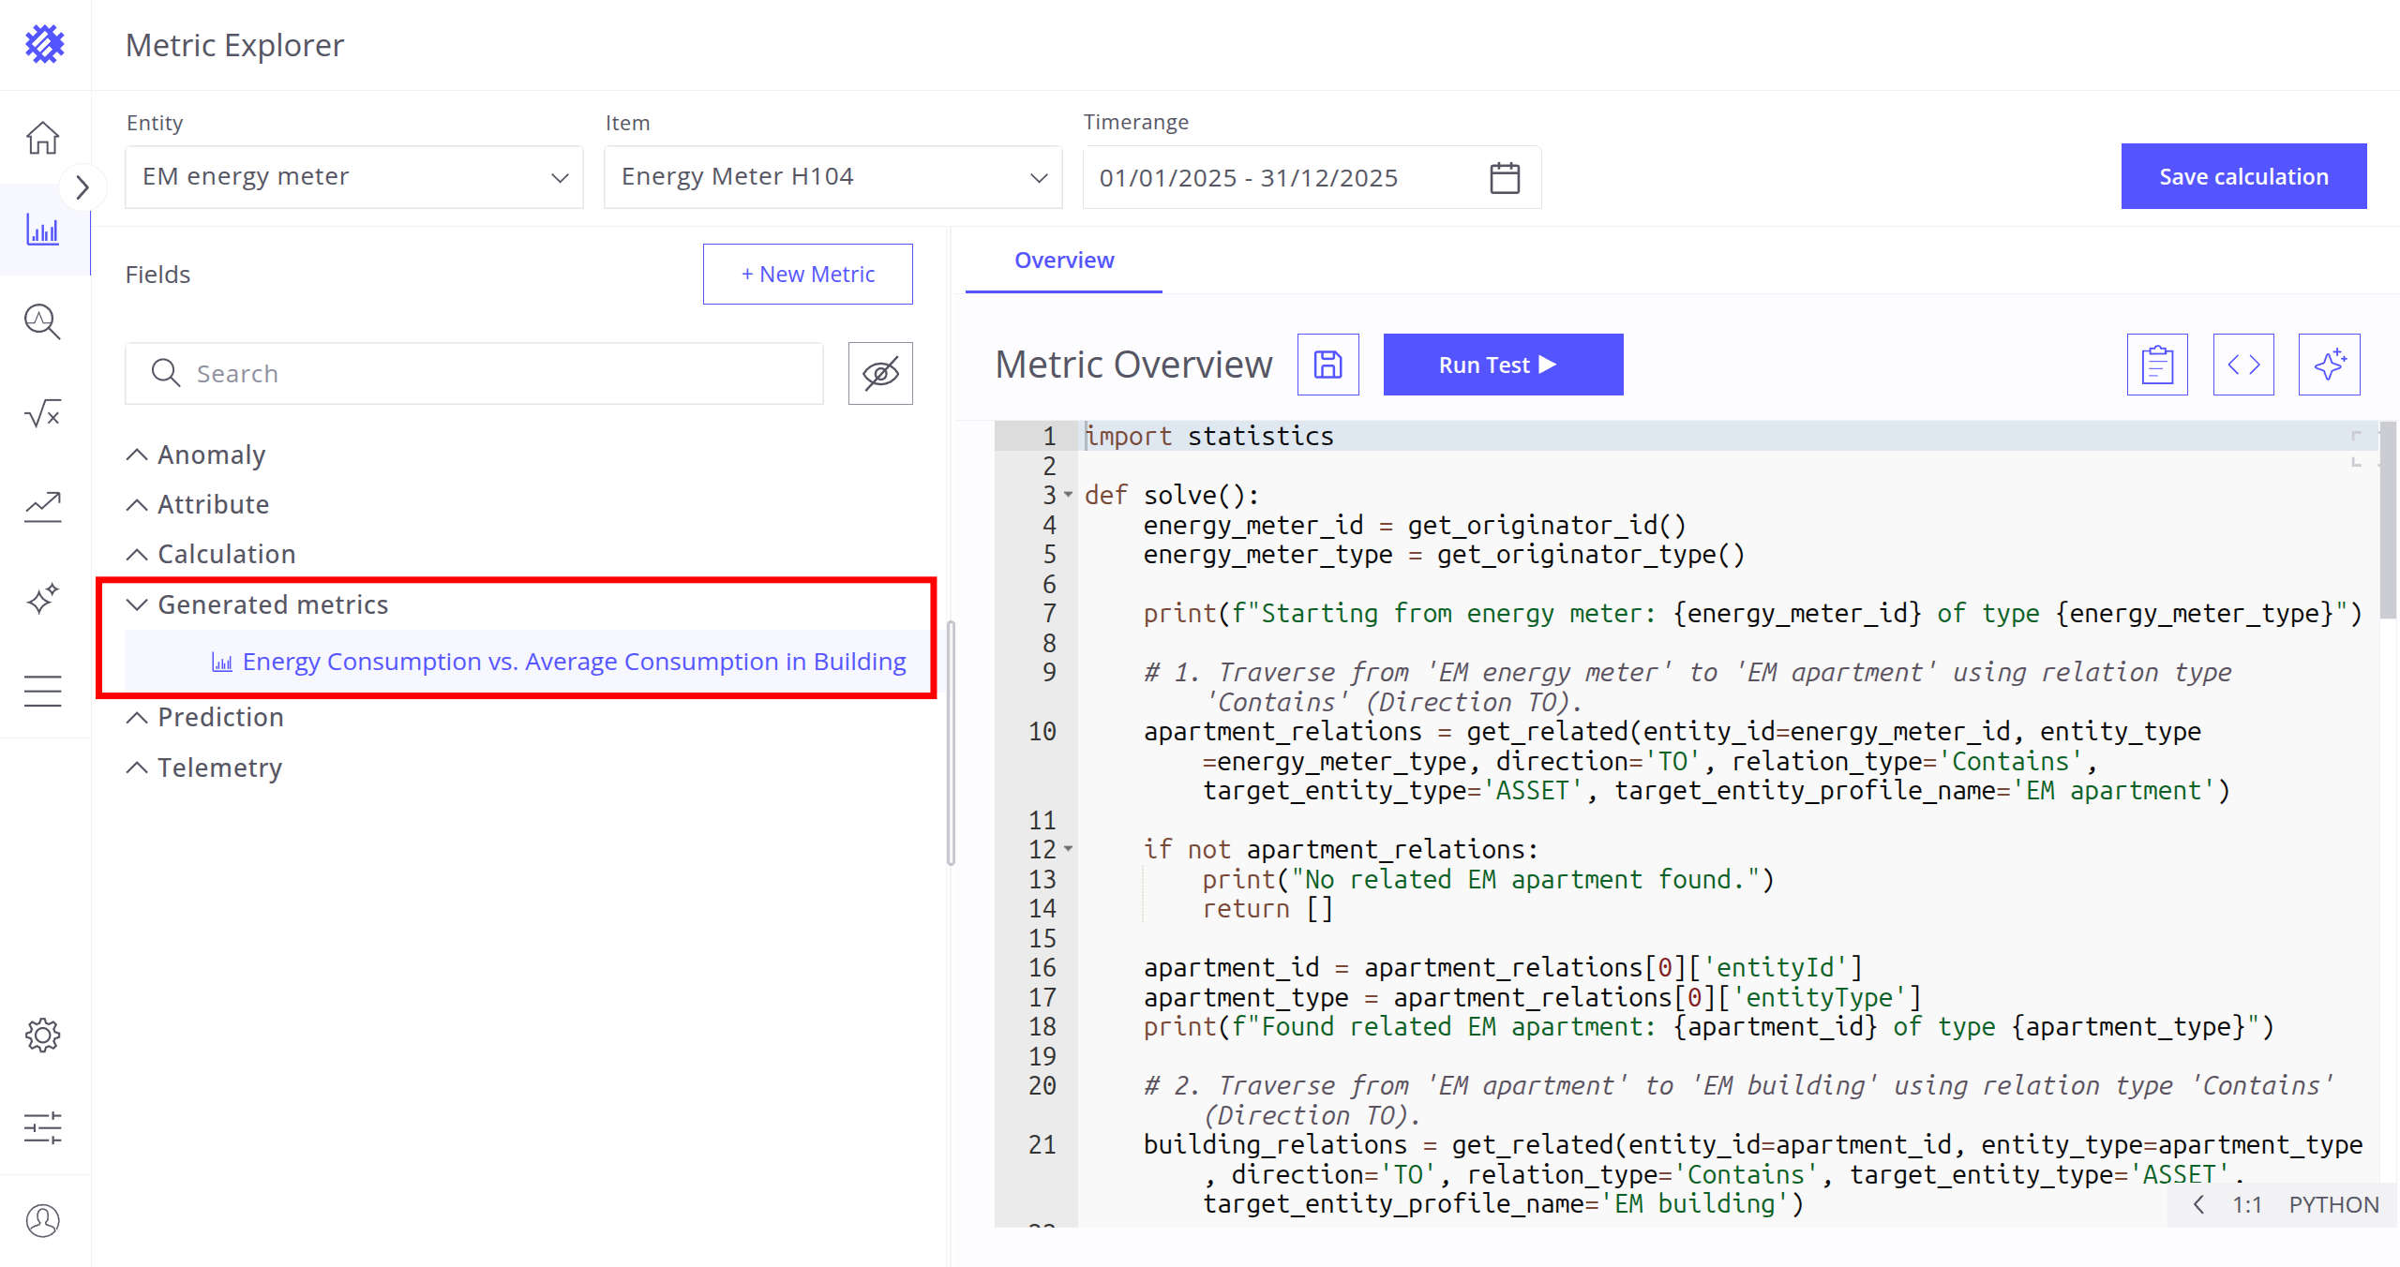Open the Home sidebar icon
The height and width of the screenshot is (1267, 2400).
pyautogui.click(x=43, y=138)
